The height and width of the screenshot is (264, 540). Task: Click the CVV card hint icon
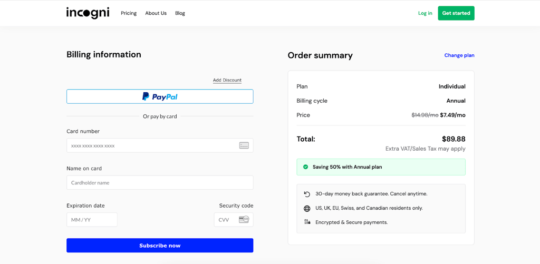[244, 220]
